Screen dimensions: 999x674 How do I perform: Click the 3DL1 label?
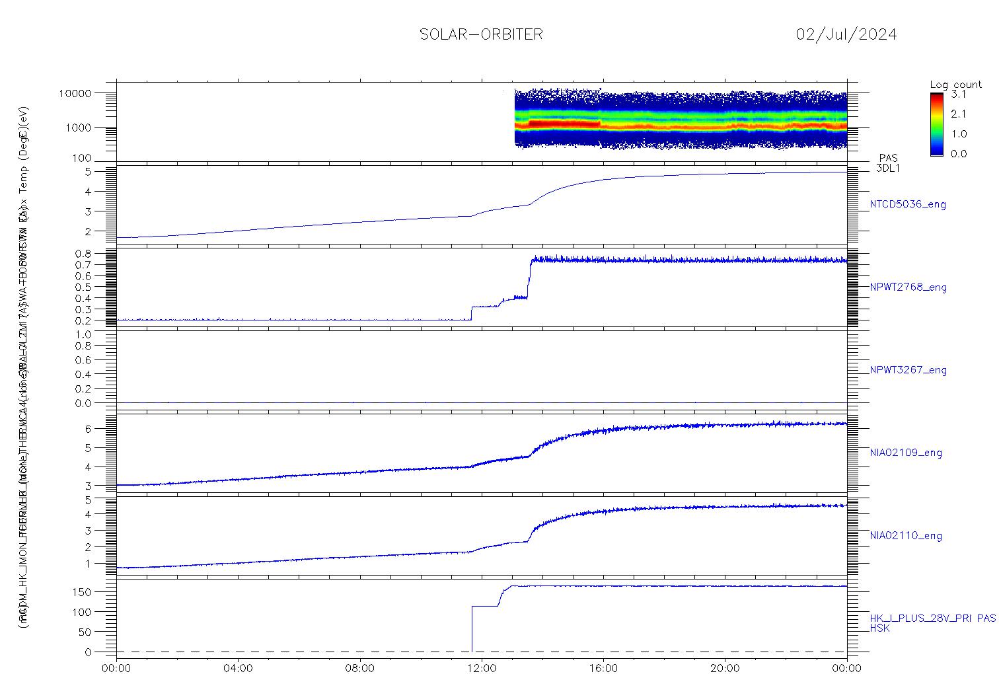[888, 168]
